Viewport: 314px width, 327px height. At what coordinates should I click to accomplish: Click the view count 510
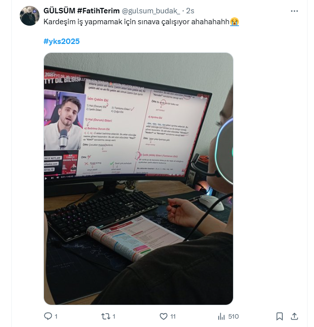[x=234, y=317]
